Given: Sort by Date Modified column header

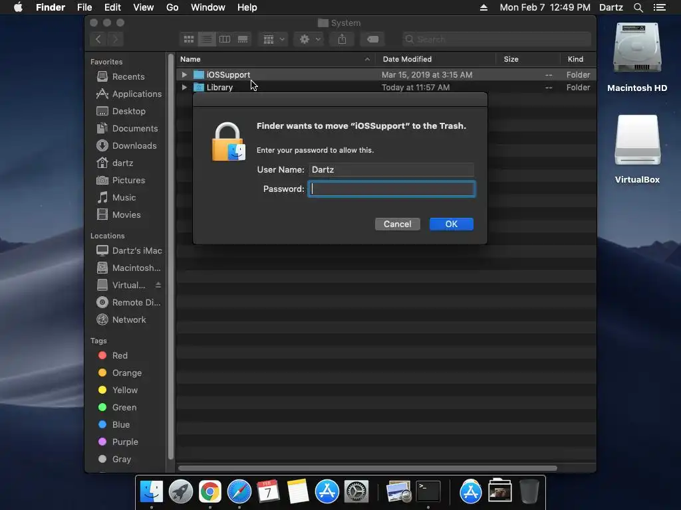Looking at the screenshot, I should pyautogui.click(x=436, y=59).
